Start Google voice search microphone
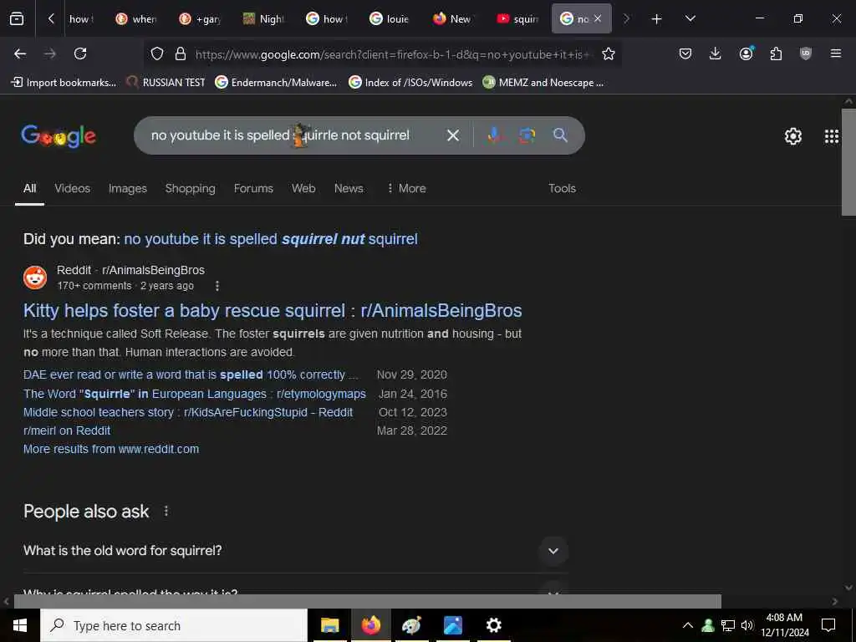The width and height of the screenshot is (856, 642). [x=493, y=135]
